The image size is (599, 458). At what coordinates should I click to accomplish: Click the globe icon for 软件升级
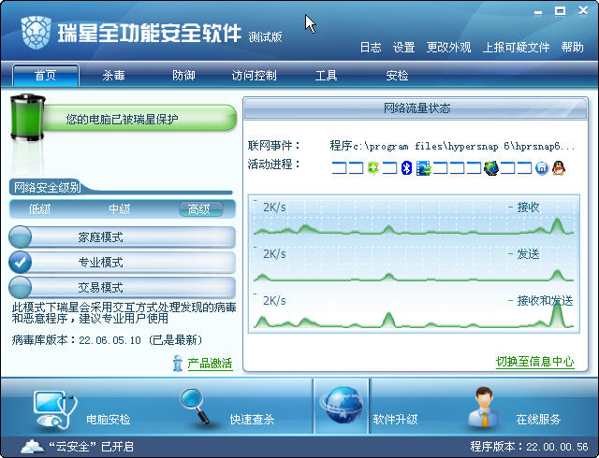[342, 406]
